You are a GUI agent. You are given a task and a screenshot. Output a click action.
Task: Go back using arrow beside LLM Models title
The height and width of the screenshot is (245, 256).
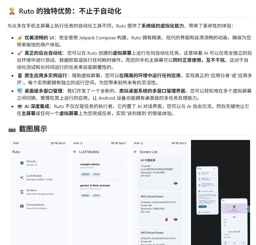pyautogui.click(x=75, y=152)
